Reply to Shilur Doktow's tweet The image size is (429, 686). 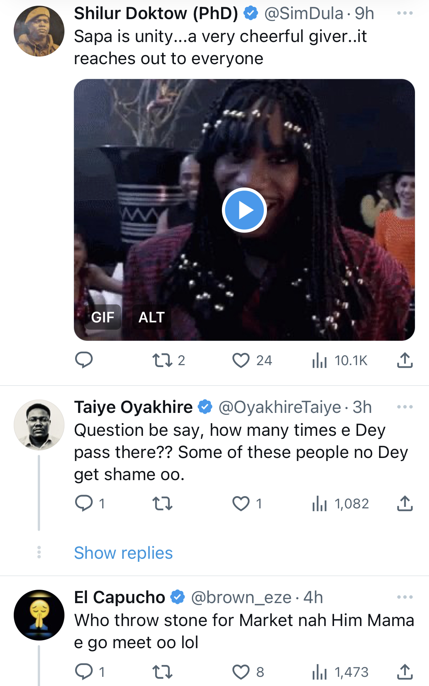(x=84, y=360)
